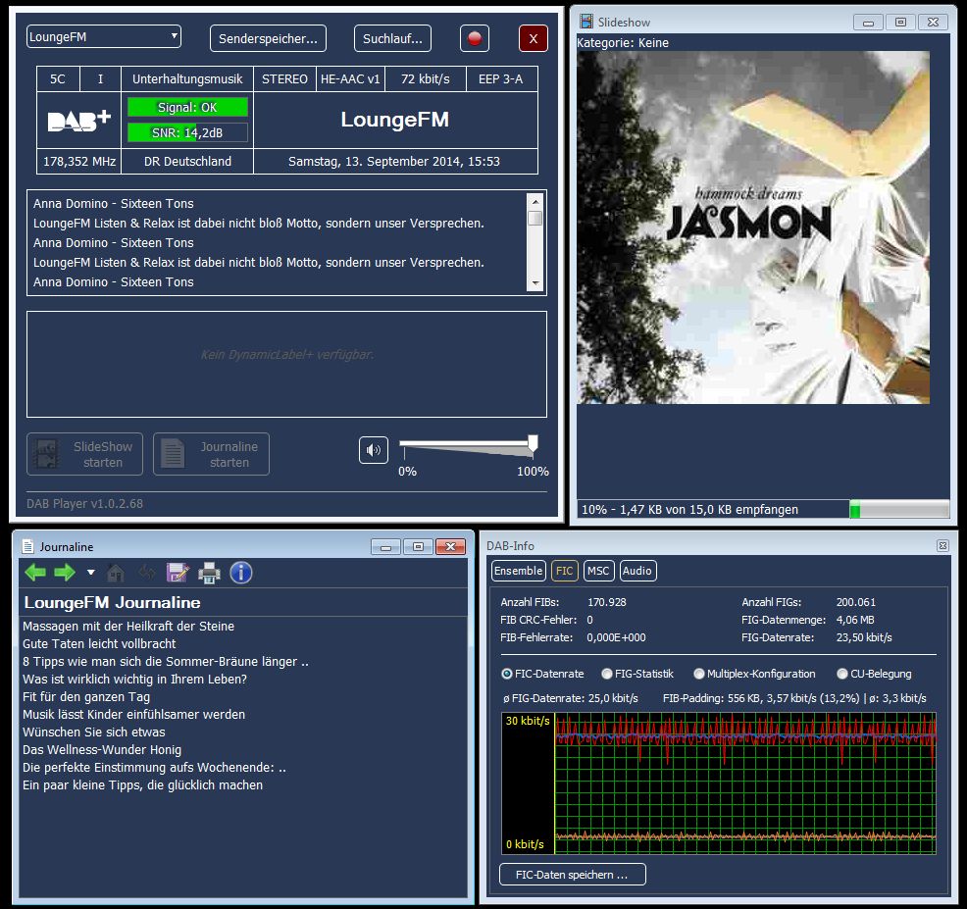Click the Slideshow window film icon
Image resolution: width=967 pixels, height=909 pixels.
(x=586, y=22)
